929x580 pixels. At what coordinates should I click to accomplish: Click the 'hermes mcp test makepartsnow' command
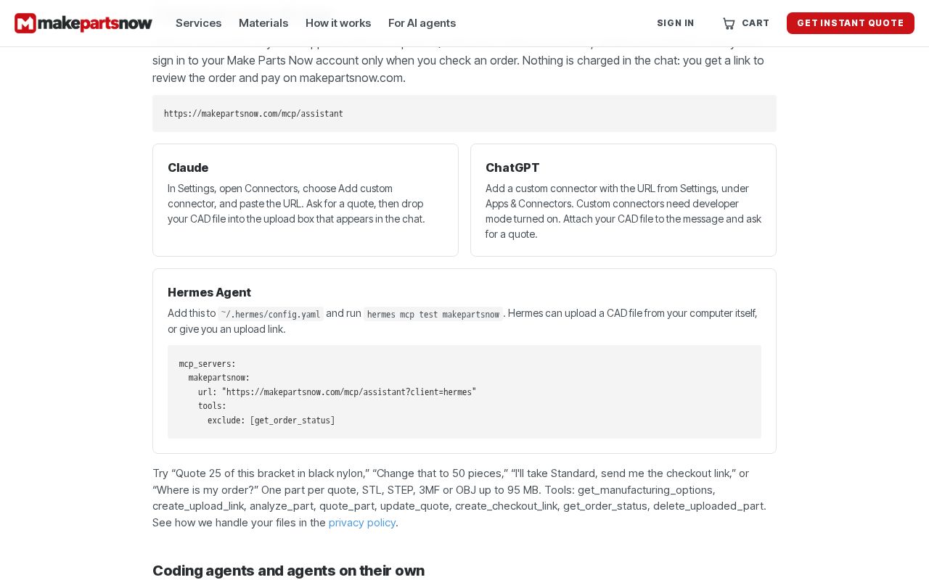click(x=433, y=314)
